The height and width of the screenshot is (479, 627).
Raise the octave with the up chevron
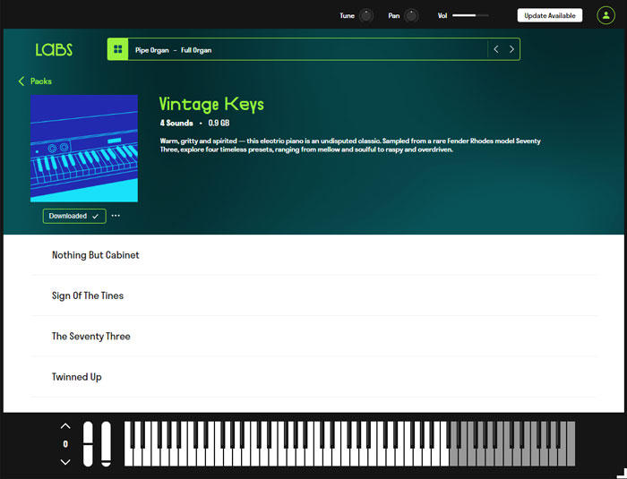point(65,426)
